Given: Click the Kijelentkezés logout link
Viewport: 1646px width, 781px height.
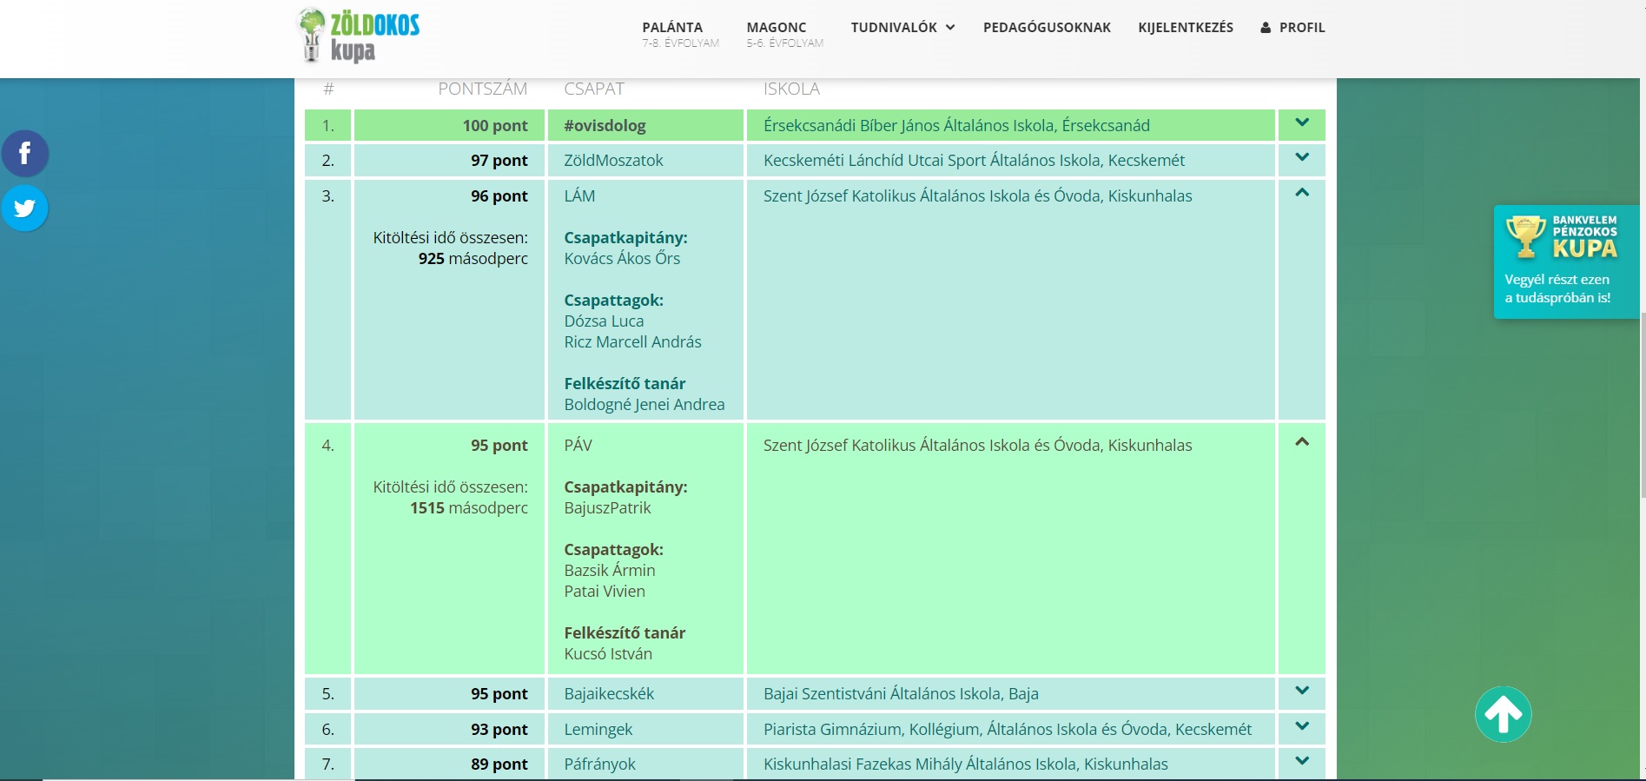Looking at the screenshot, I should tap(1185, 28).
